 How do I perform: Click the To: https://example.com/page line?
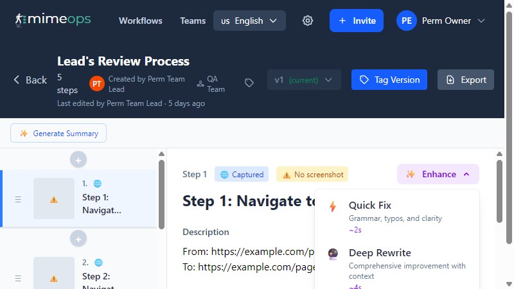point(249,267)
